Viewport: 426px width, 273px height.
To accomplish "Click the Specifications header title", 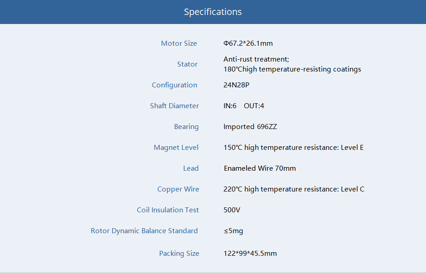I will 213,12.
